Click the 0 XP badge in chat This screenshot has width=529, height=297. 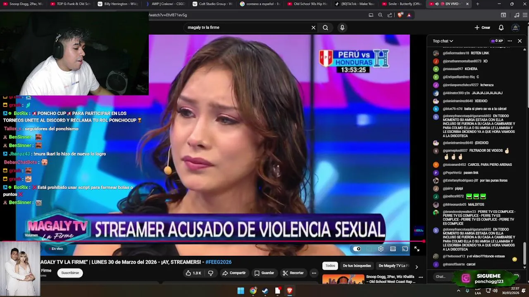497,41
